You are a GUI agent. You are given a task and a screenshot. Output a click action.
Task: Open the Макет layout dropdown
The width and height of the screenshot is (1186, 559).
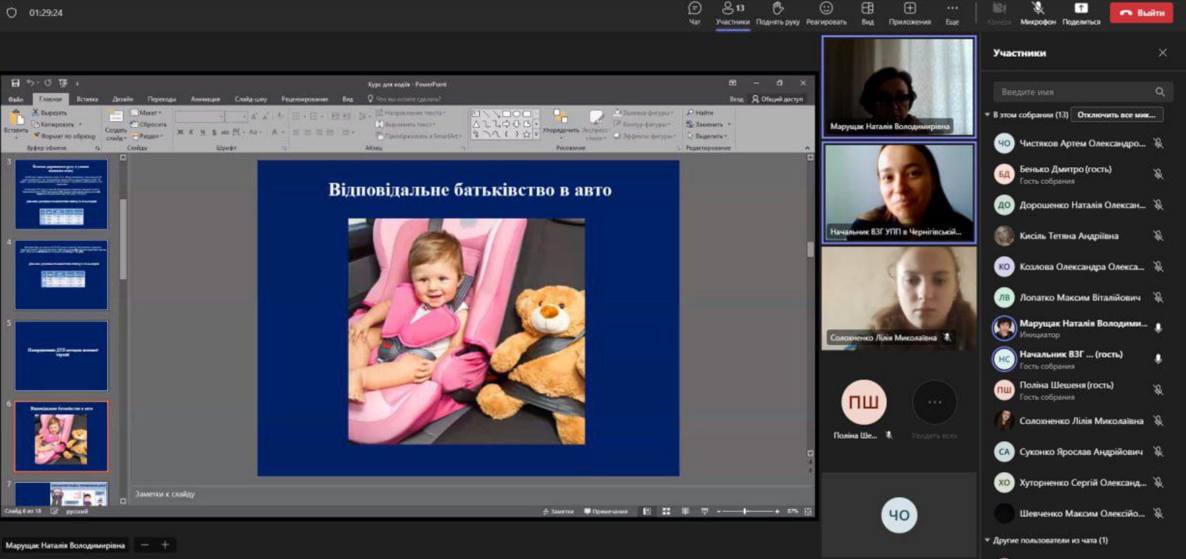click(146, 113)
